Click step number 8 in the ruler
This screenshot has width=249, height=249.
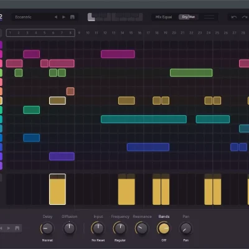click(x=70, y=33)
